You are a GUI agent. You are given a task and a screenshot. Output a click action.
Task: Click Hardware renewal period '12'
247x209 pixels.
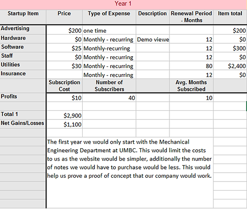point(191,39)
